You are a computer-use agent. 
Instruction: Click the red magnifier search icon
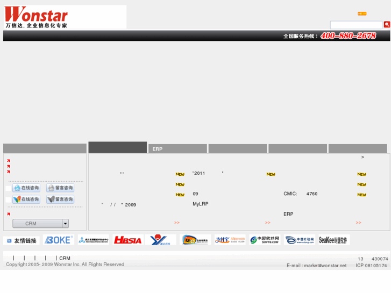[x=387, y=24]
